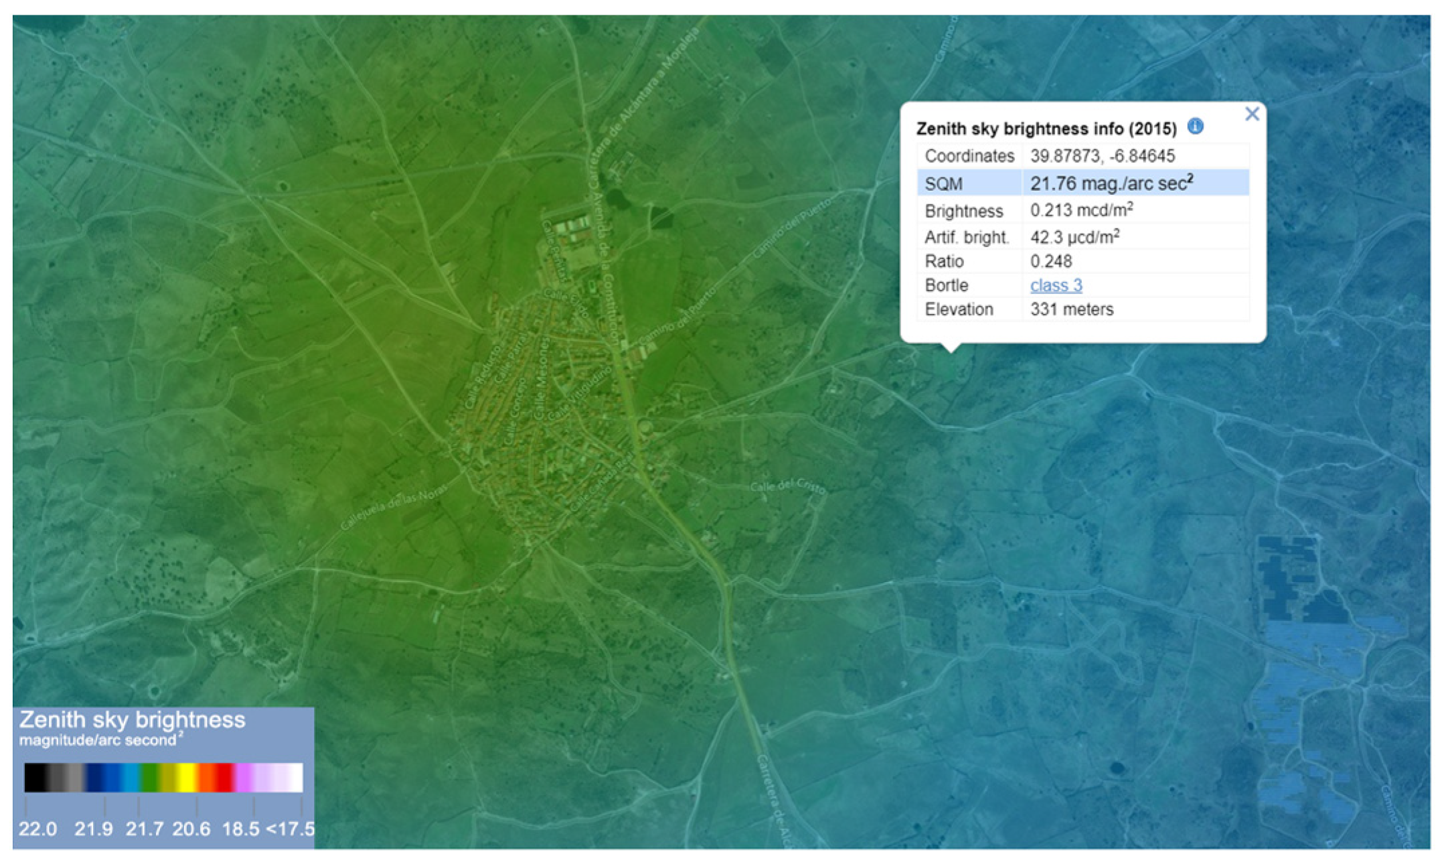Click the blue info icon beside the popup title
This screenshot has height=864, width=1442.
point(1195,126)
